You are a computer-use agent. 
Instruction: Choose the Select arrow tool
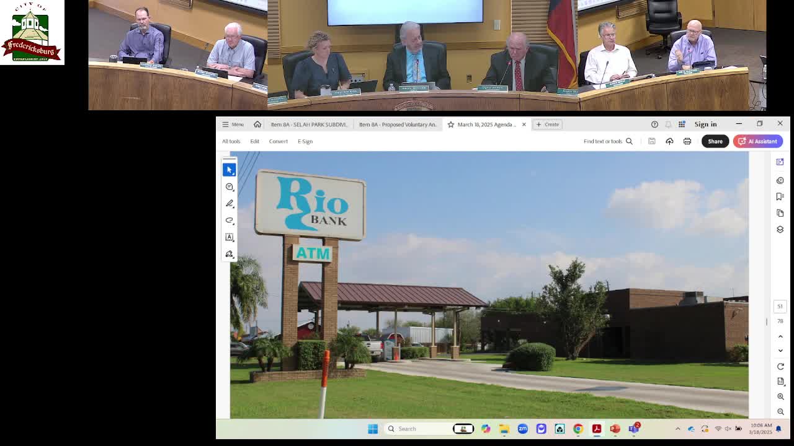click(230, 170)
